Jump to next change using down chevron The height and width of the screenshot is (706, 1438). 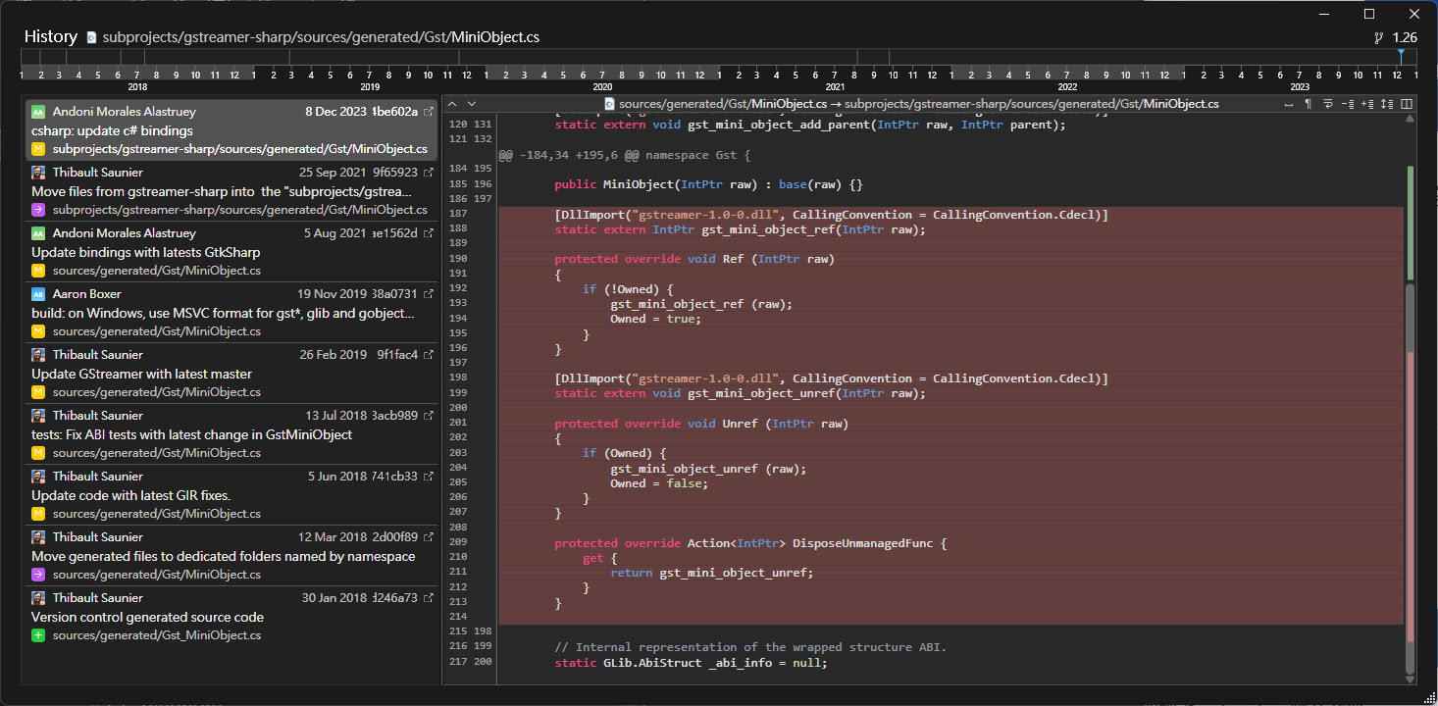click(471, 104)
